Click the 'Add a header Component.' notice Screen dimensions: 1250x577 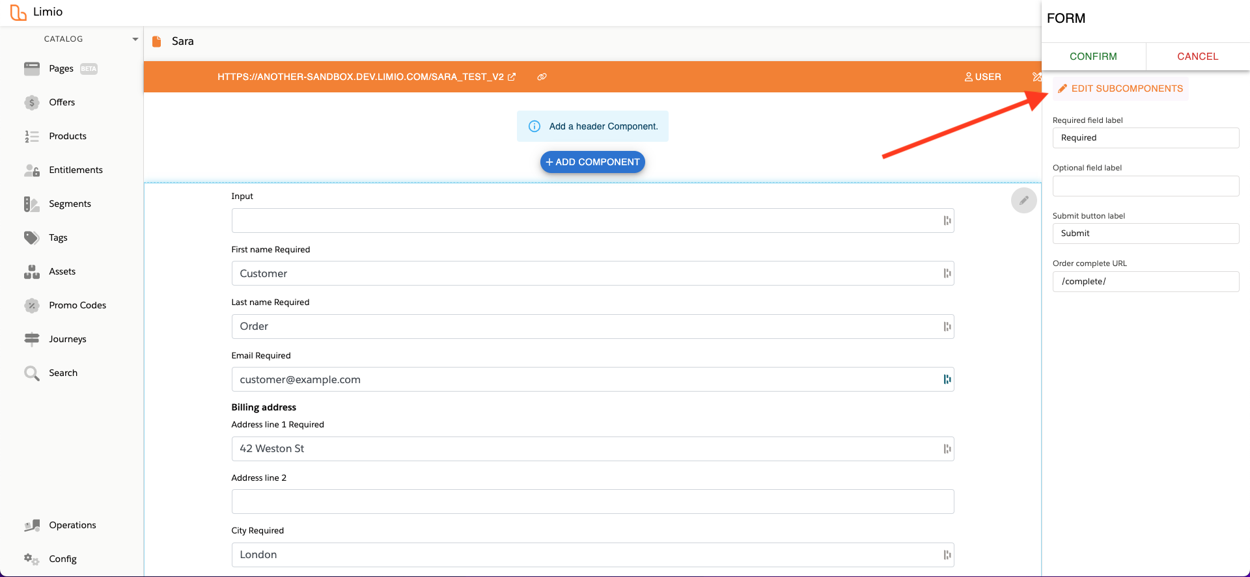pos(592,126)
